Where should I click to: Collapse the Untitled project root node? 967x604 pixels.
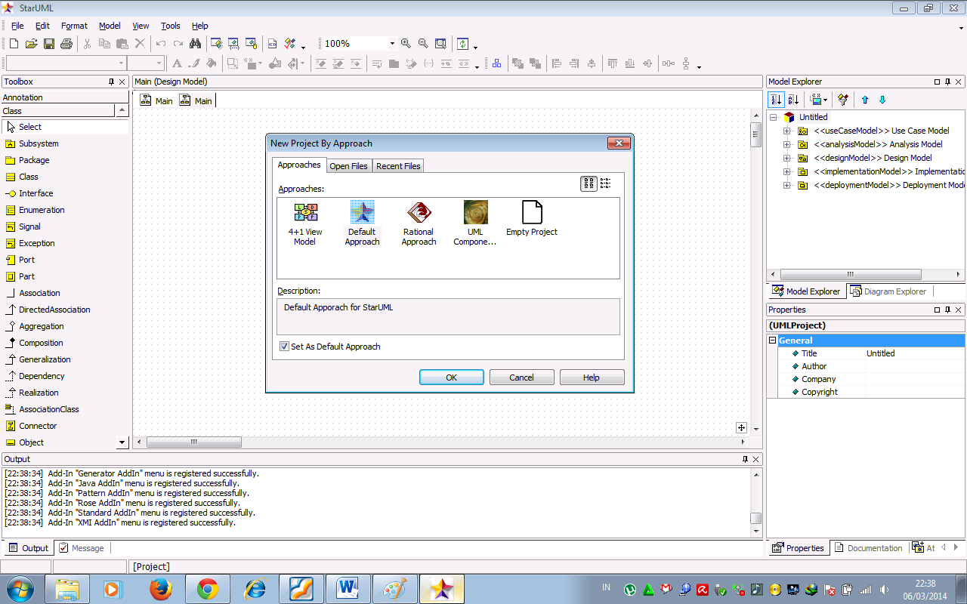pyautogui.click(x=774, y=117)
